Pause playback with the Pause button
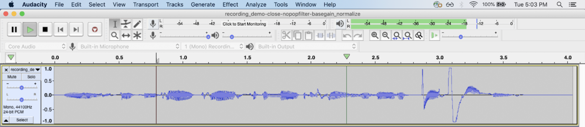 coord(14,29)
